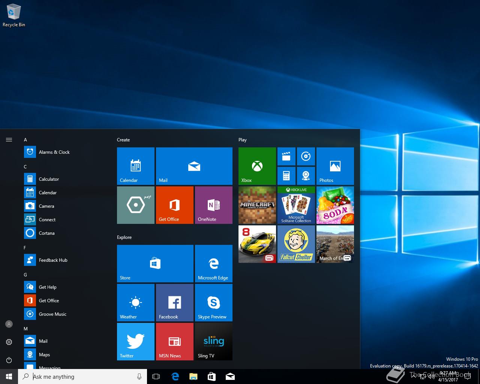Open the Store tile in Explore group
Viewport: 480px width, 384px height.
coord(155,264)
